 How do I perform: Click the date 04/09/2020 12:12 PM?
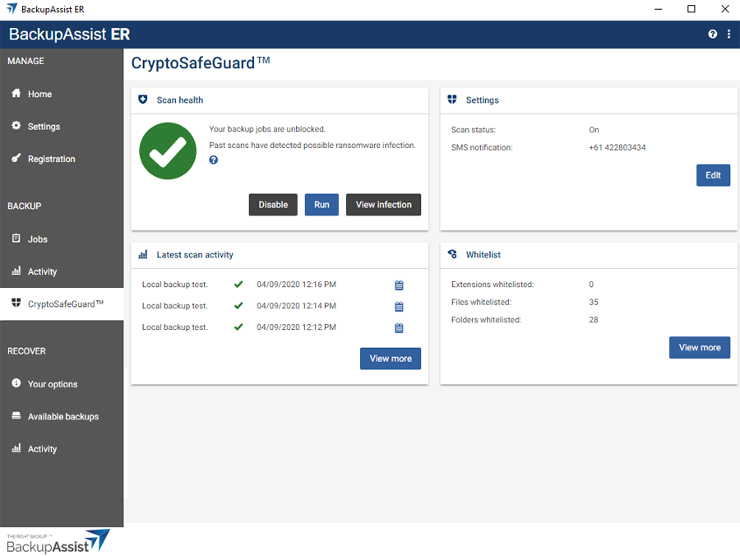[x=296, y=327]
